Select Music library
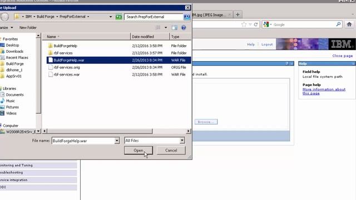Screen dimensions: 356x200 10,101
